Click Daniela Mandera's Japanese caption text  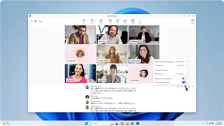tap(113, 103)
